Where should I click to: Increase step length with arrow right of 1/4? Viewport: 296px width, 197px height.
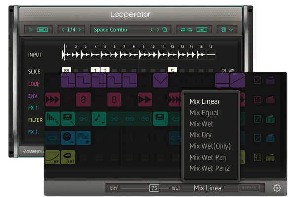click(x=79, y=30)
